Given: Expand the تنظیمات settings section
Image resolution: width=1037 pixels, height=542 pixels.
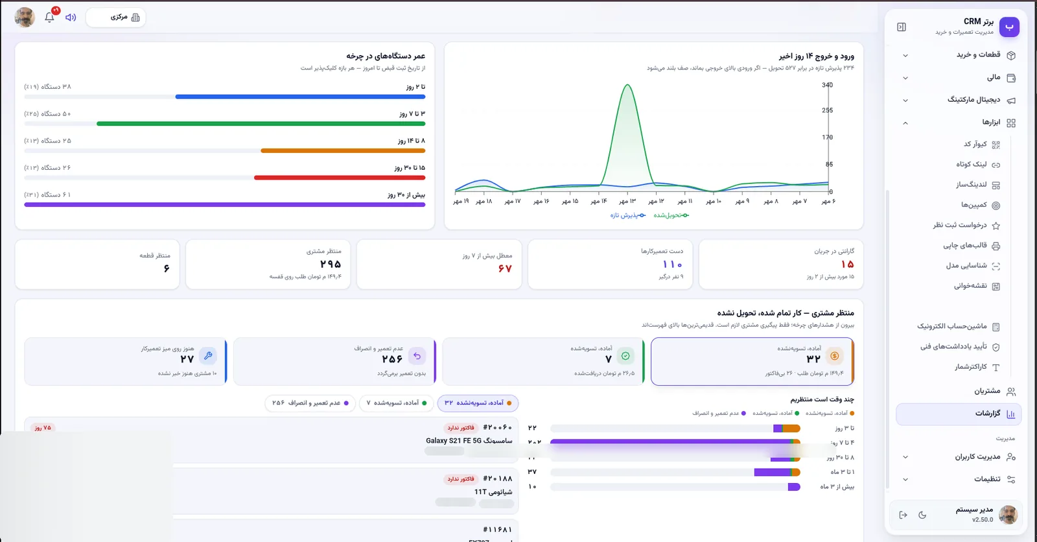Looking at the screenshot, I should [959, 480].
